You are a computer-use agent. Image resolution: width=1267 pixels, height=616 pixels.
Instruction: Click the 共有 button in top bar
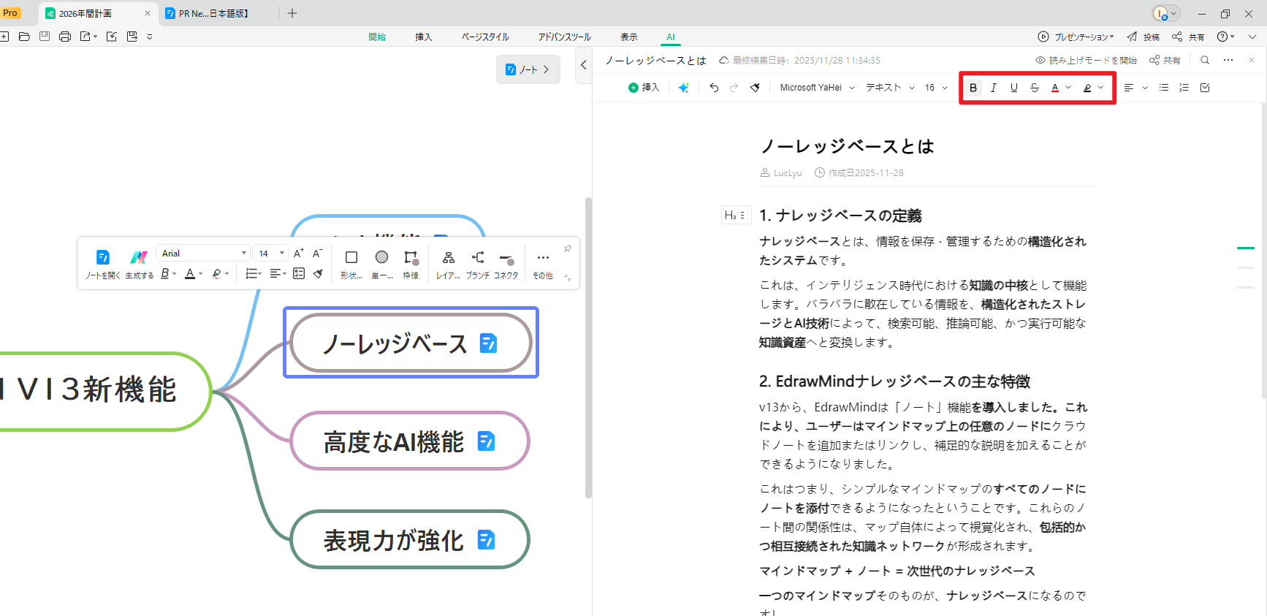point(1189,37)
